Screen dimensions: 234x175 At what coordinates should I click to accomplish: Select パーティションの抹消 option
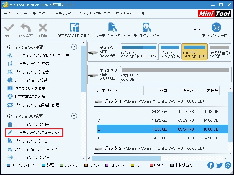[x=28, y=157]
